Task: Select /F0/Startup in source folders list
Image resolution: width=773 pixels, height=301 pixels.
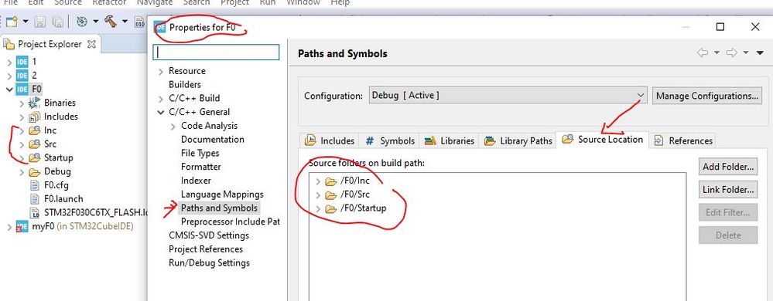Action: [x=364, y=208]
